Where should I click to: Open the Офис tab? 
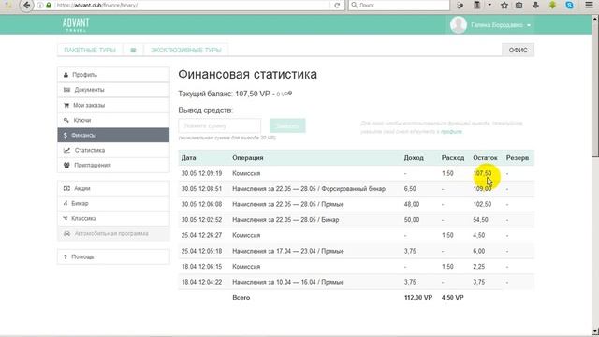(518, 50)
